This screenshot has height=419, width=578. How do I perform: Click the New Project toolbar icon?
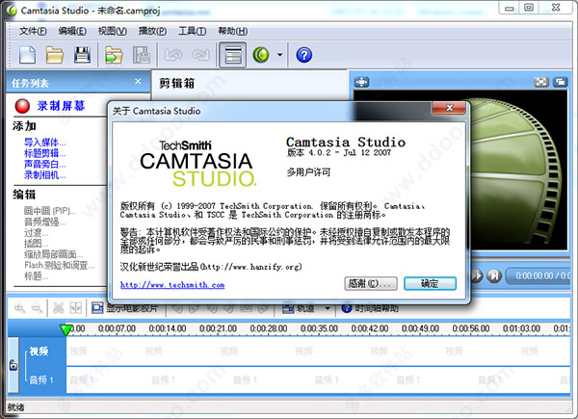coord(27,55)
